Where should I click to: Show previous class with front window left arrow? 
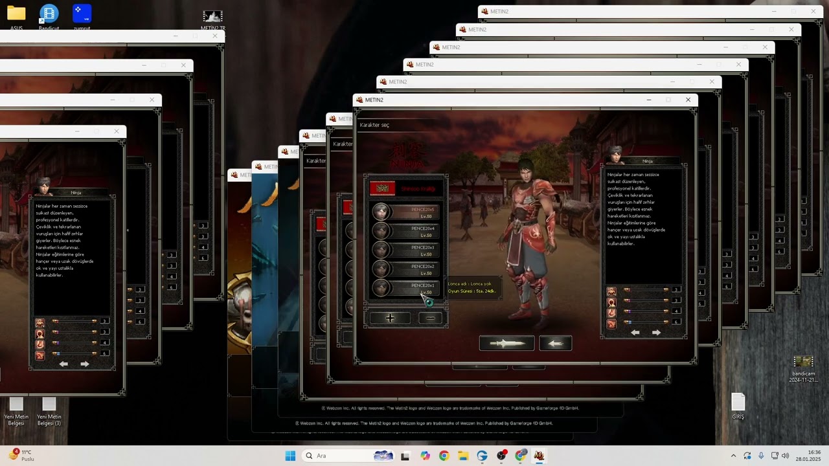(635, 333)
